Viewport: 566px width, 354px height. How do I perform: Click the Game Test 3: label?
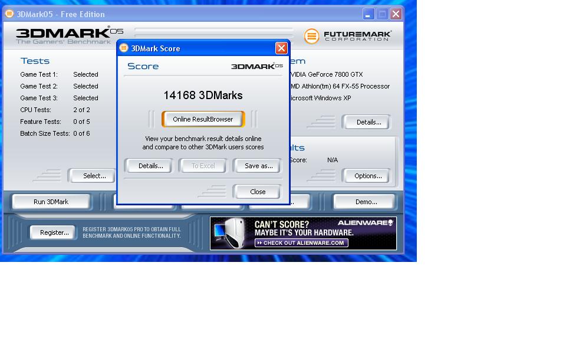(x=39, y=98)
